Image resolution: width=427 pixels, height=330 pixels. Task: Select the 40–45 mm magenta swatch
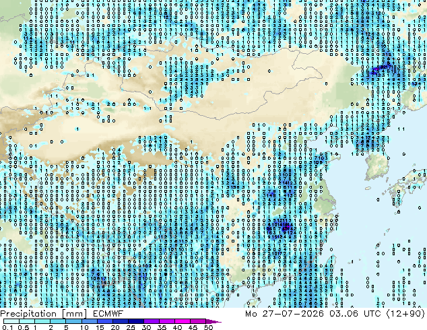(183, 321)
